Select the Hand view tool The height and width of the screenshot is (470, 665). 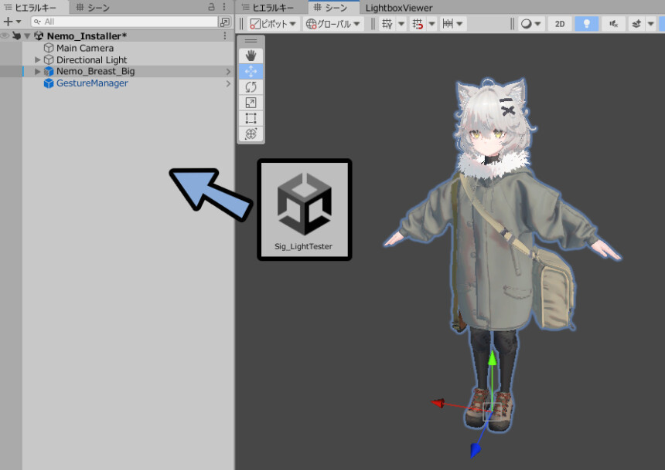[251, 56]
